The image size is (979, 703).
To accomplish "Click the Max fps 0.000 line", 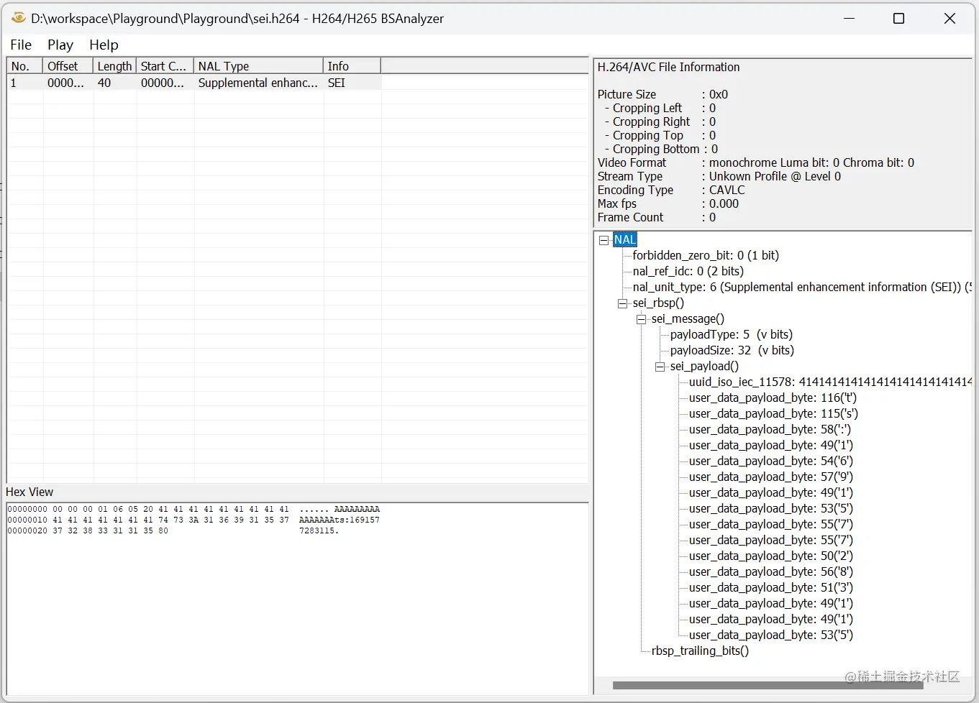I will pos(668,204).
